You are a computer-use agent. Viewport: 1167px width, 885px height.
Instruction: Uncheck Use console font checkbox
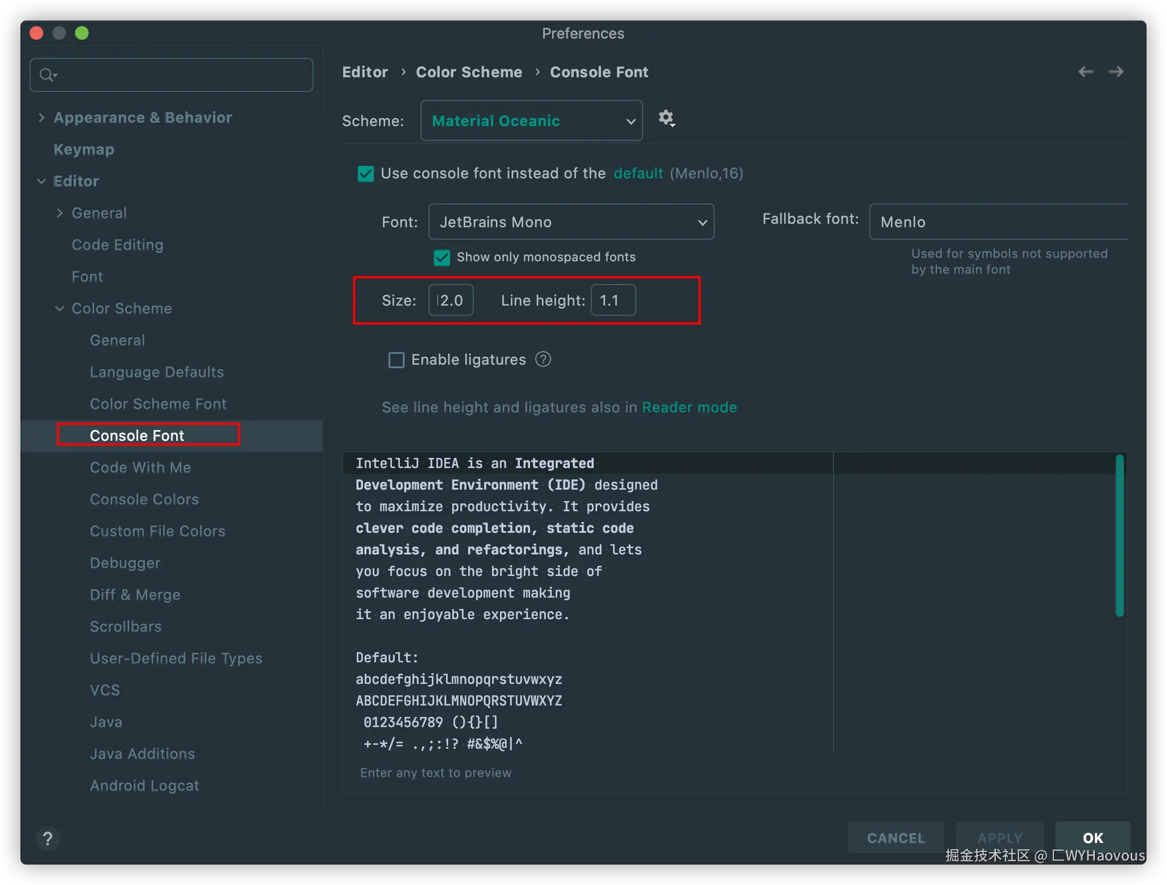click(366, 173)
